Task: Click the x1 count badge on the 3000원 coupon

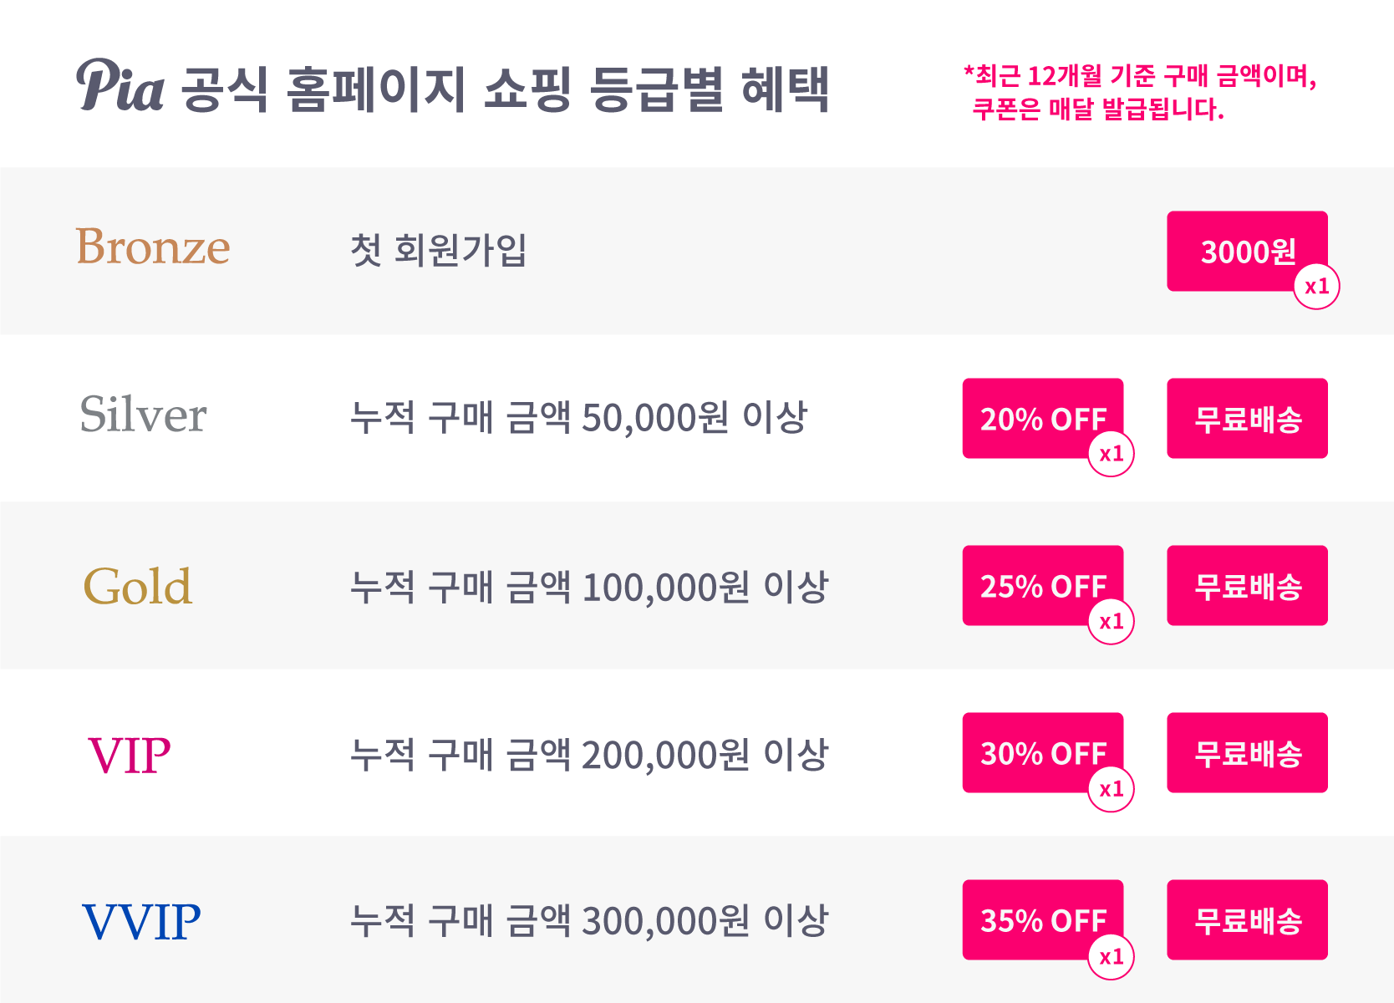Action: (1316, 286)
